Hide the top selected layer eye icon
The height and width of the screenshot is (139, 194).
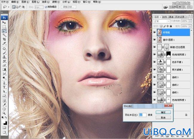pyautogui.click(x=155, y=33)
